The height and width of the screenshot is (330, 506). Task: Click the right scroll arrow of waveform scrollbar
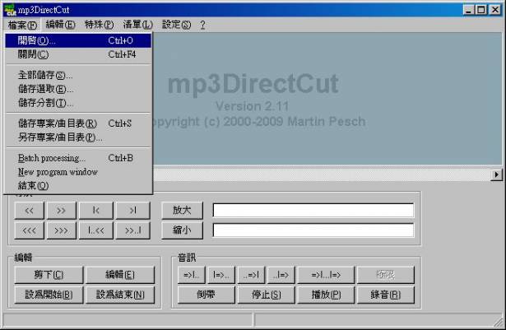coord(496,174)
